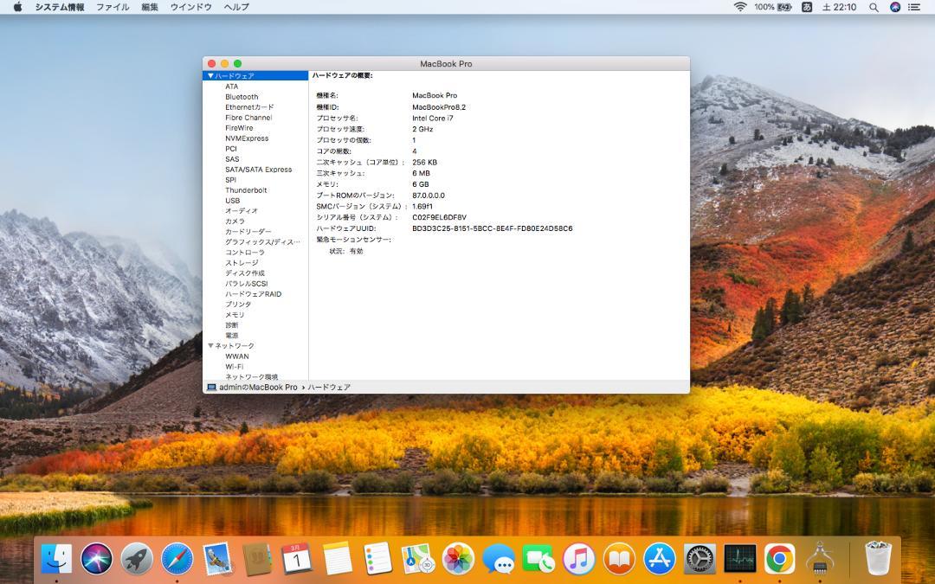The height and width of the screenshot is (584, 935).
Task: Select プリンタ in the sidebar
Action: pyautogui.click(x=237, y=304)
